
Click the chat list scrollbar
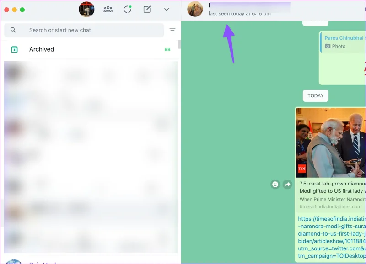179,44
